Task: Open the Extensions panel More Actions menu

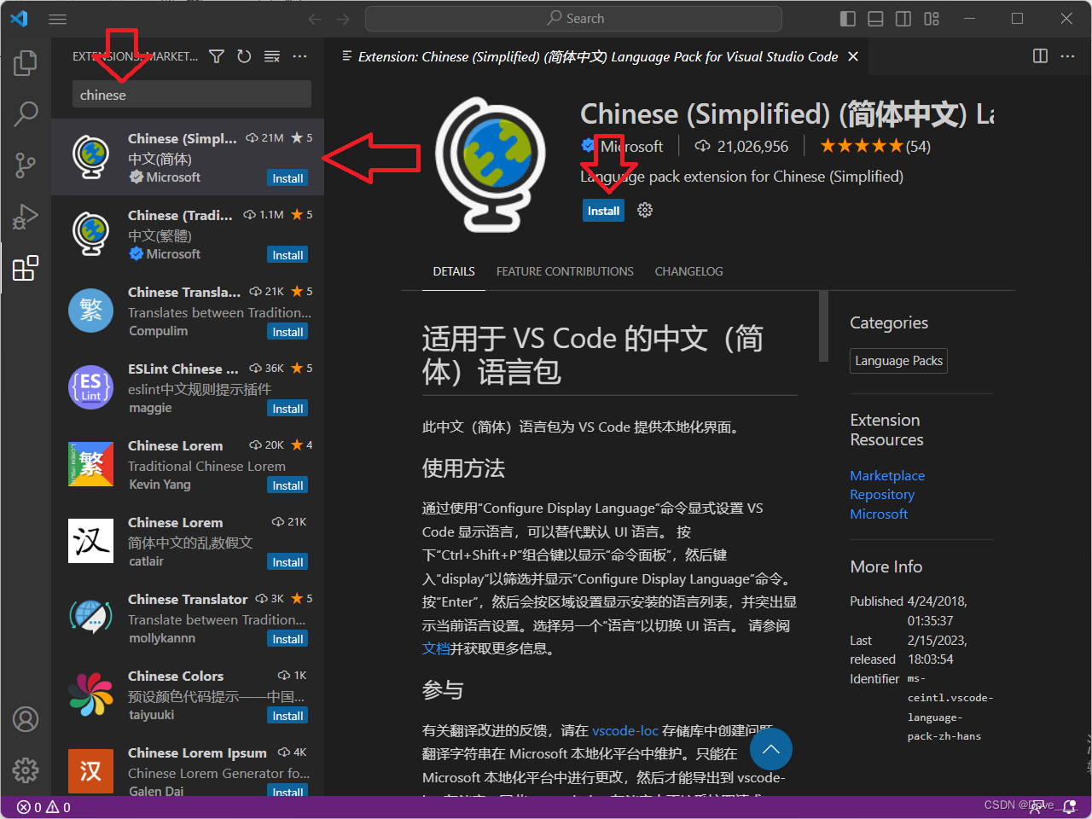Action: pos(299,55)
